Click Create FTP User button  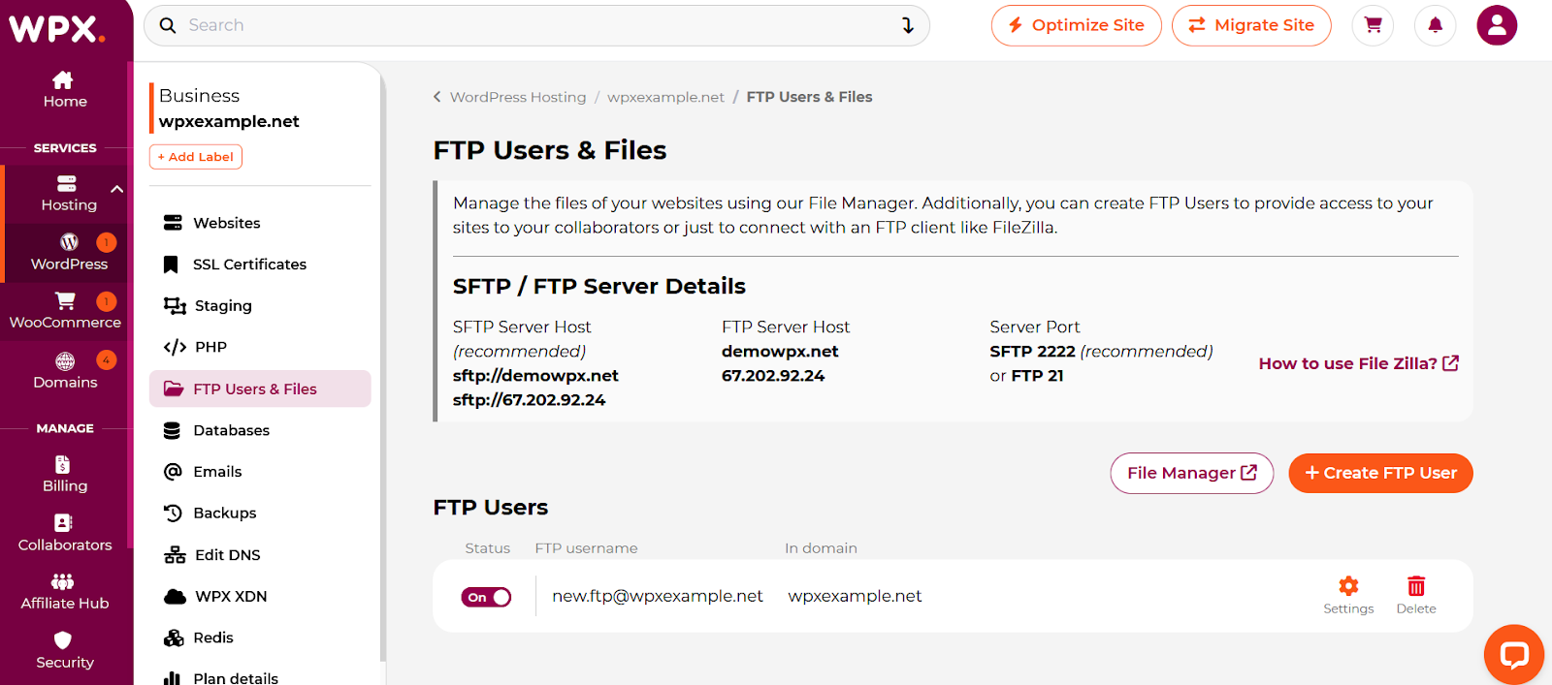tap(1380, 473)
